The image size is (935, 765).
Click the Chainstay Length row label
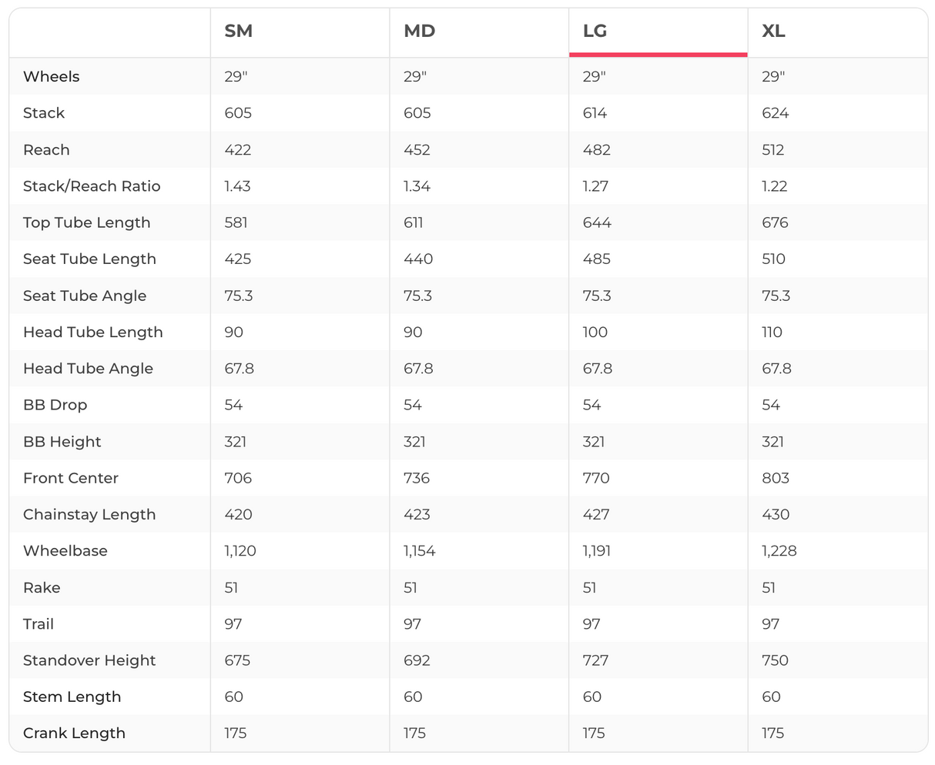(x=89, y=515)
